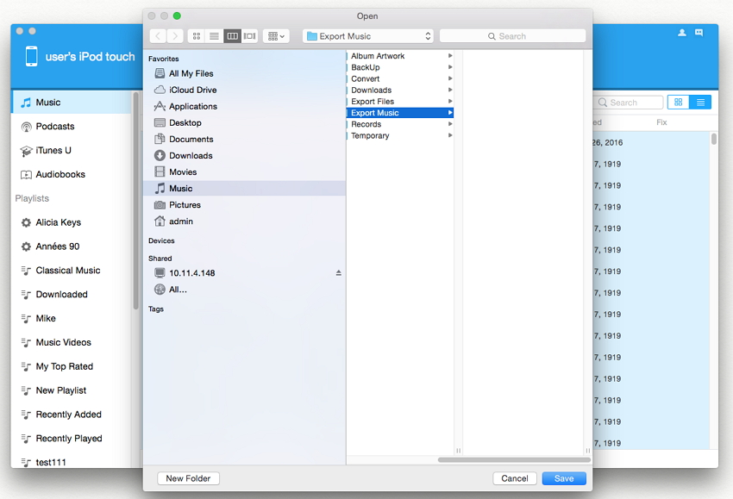Open Applications in Favorites sidebar

point(192,106)
